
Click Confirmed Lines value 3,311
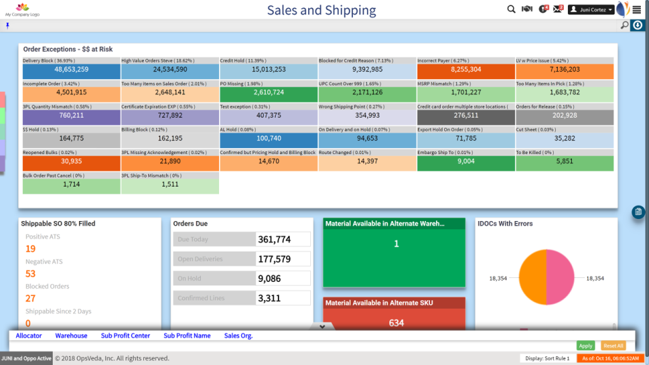(270, 298)
